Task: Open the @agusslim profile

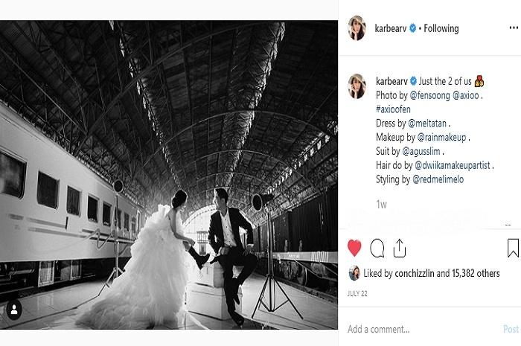Action: point(421,151)
